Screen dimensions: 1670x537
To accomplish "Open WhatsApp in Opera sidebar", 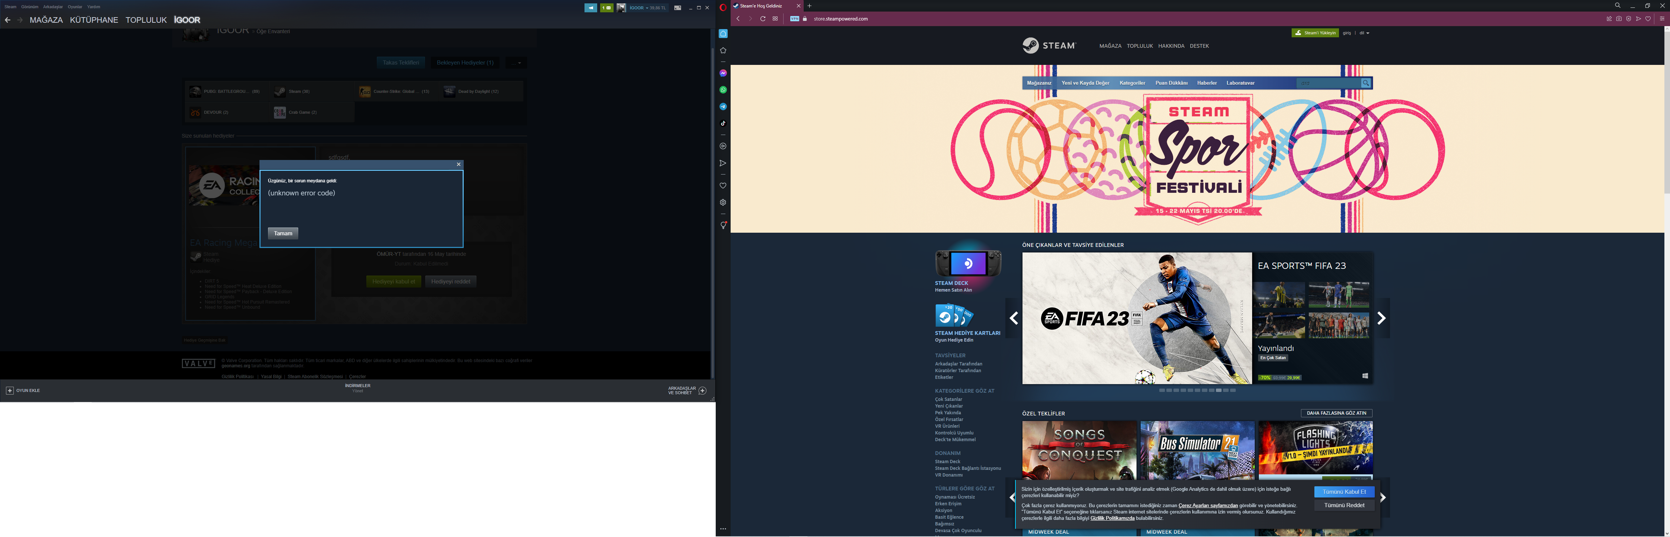I will click(723, 90).
